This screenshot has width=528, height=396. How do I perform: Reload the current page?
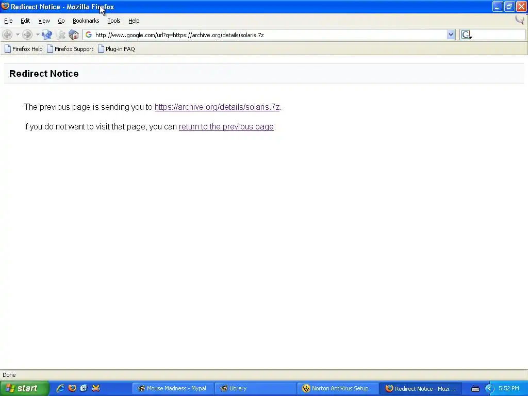47,35
